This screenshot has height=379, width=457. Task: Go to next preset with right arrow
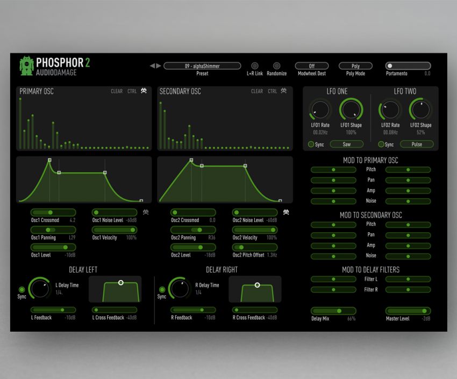(159, 66)
